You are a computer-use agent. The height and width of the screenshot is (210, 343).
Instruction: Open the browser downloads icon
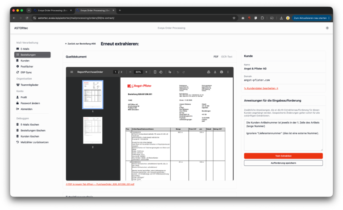pos(281,18)
